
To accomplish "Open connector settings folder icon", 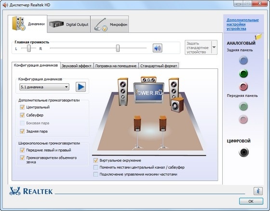I will (258, 37).
